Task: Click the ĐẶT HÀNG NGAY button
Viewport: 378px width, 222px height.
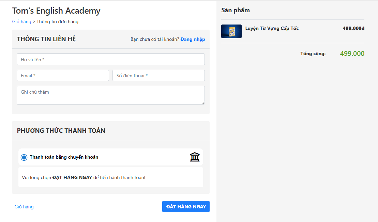Action: 186,207
